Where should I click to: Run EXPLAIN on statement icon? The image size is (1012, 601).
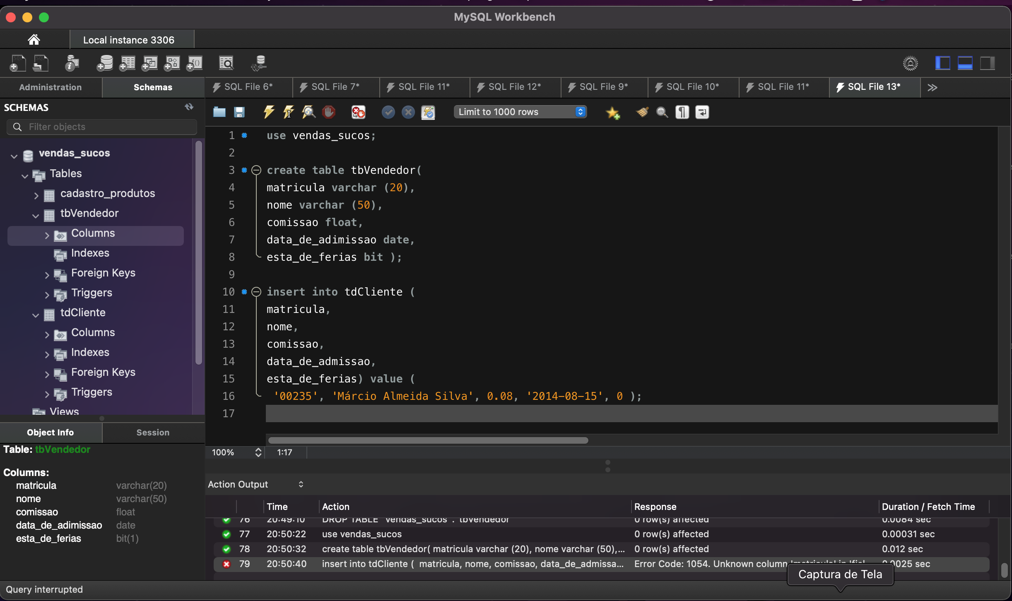[x=308, y=112]
